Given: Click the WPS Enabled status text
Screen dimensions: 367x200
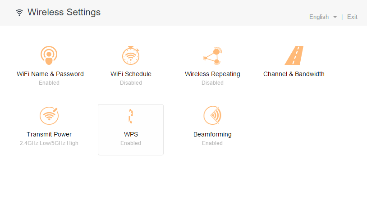Looking at the screenshot, I should pos(131,143).
